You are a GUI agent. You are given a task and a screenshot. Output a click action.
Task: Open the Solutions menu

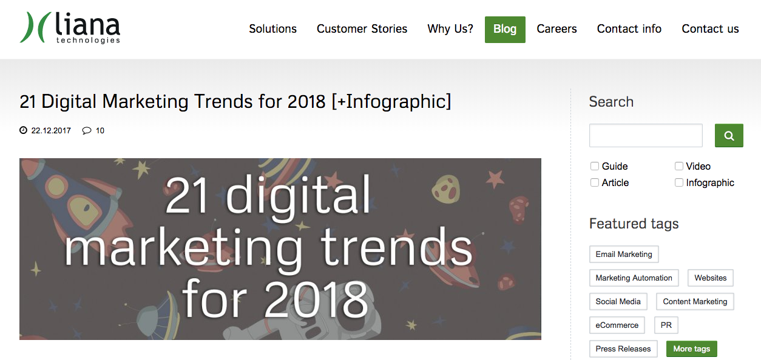[x=272, y=29]
